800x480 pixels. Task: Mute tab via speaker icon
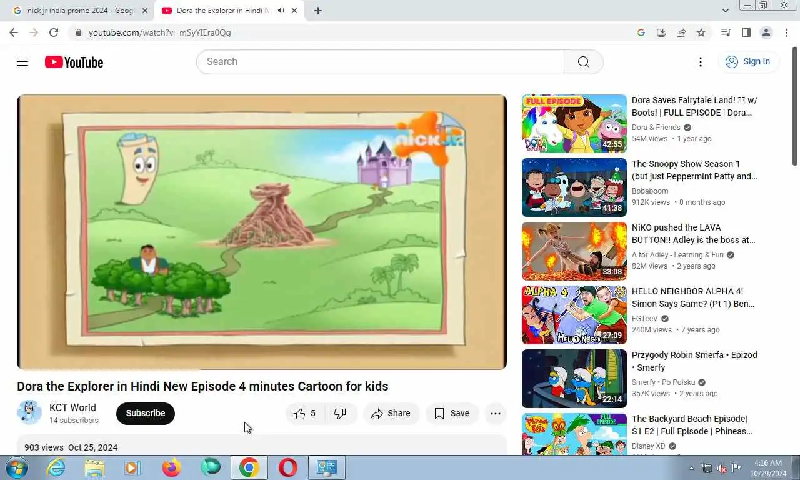(281, 11)
